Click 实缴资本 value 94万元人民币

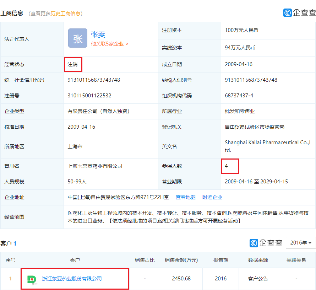coord(240,48)
